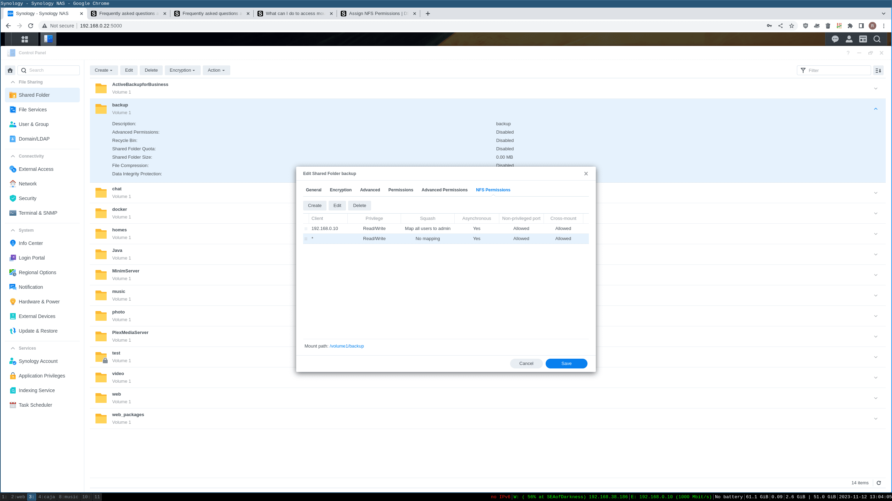
Task: Select the ActiveBackupforBusiness folder icon
Action: click(x=101, y=88)
